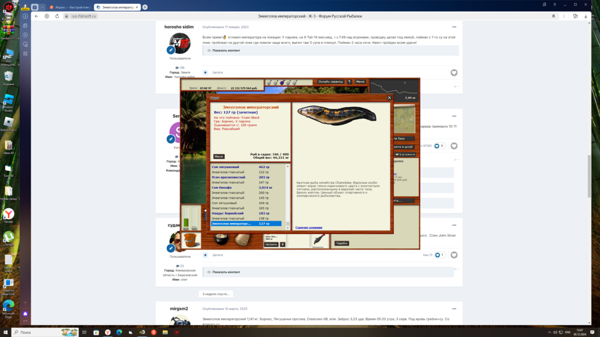Like horosho sidim's post with heart icon
This screenshot has height=337, width=600.
tap(454, 73)
